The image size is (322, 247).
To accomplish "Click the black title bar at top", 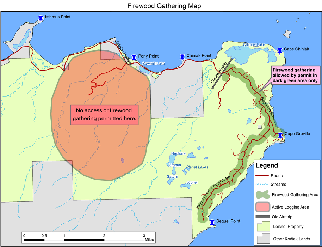I will tap(167, 7).
